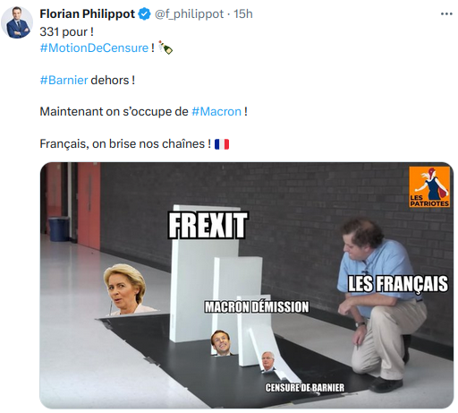Open the #MotionDeCensure hashtag
Screen dimensions: 458x413
94,47
